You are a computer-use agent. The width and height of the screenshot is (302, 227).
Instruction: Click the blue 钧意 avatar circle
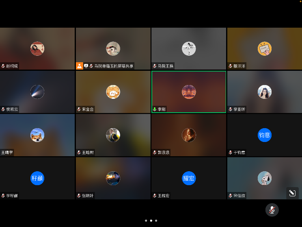[265, 135]
